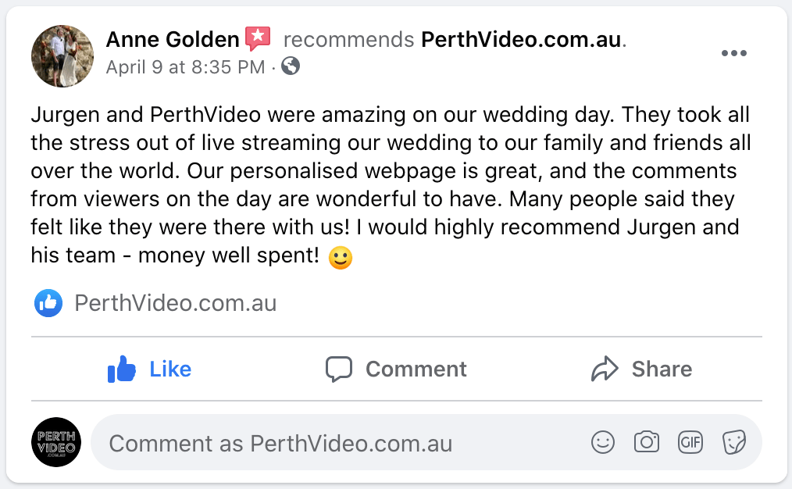Open PerthVideo.com.au reaction name link
Viewport: 792px width, 489px height.
coord(176,303)
